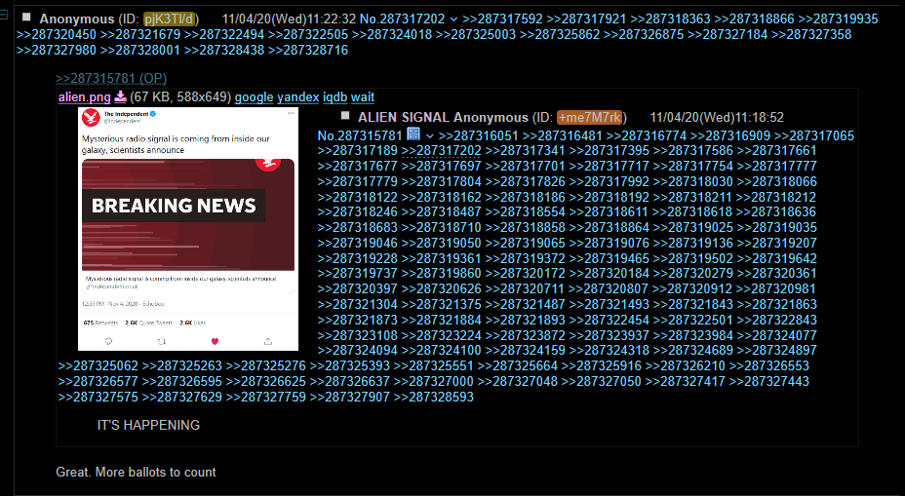Open OP backlink >>287323872
Screen dimensions: 905x496
pyautogui.click(x=526, y=335)
